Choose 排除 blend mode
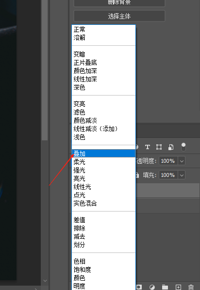Viewport: 200px width, 290px height. [104, 228]
